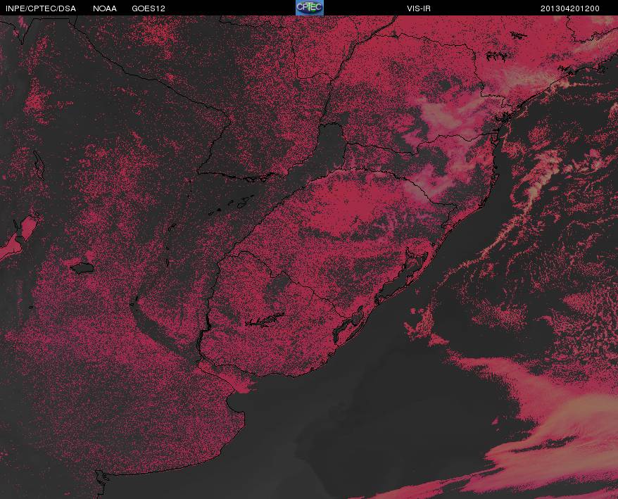618x499 pixels.
Task: Click the bright thick cloud mass at bottom-right
Action: tap(560, 434)
